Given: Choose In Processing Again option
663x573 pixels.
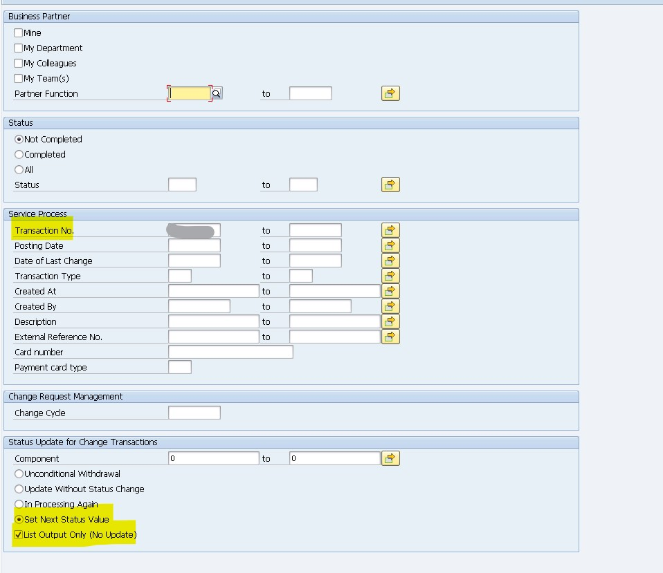Looking at the screenshot, I should coord(18,504).
